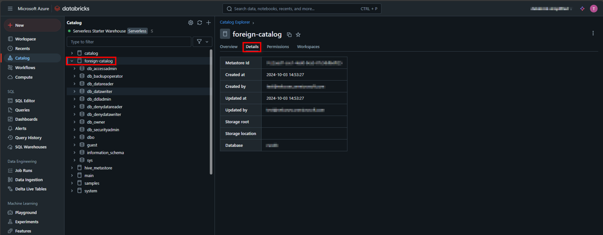This screenshot has height=235, width=603.
Task: Collapse the foreign-catalog node
Action: pos(72,61)
